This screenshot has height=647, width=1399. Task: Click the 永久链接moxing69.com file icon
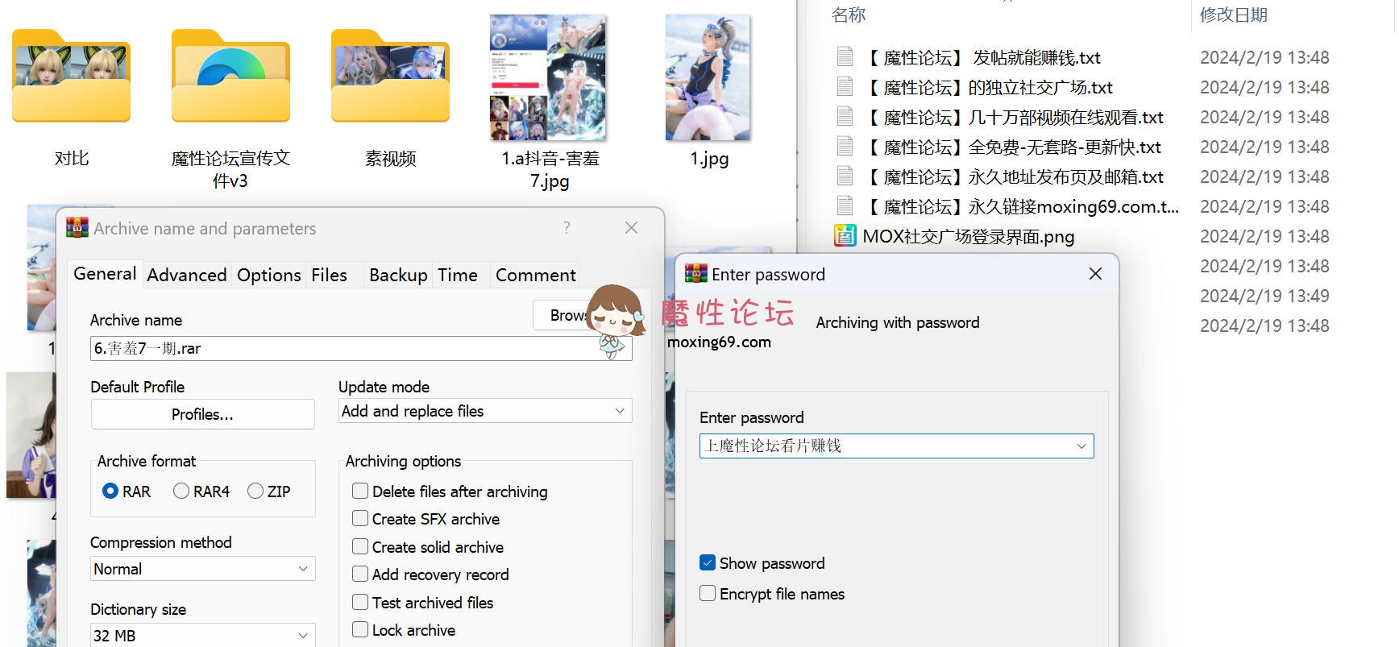(x=845, y=205)
